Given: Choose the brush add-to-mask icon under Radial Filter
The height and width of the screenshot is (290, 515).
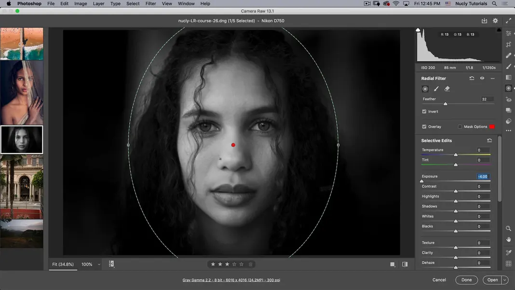Looking at the screenshot, I should 436,89.
